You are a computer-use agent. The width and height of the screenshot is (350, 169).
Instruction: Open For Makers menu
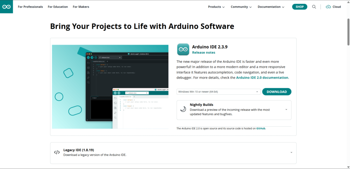click(81, 7)
